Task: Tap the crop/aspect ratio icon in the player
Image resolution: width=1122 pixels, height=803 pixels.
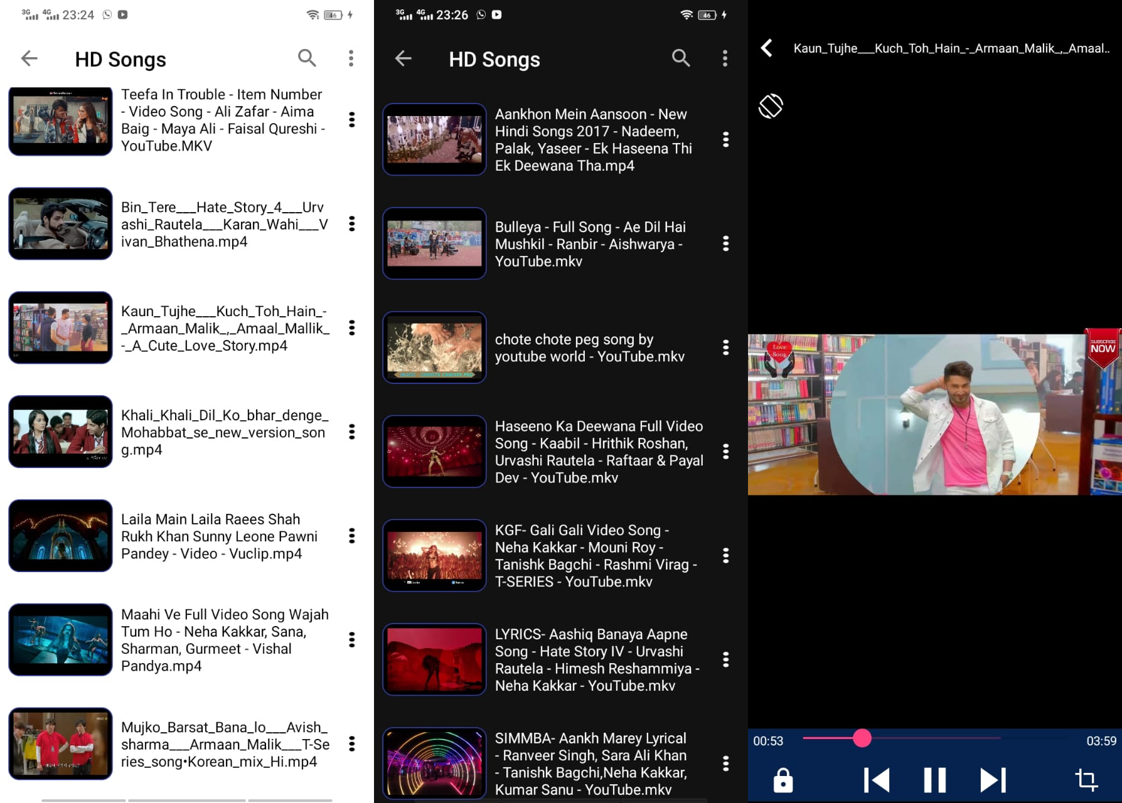Action: click(x=1085, y=780)
